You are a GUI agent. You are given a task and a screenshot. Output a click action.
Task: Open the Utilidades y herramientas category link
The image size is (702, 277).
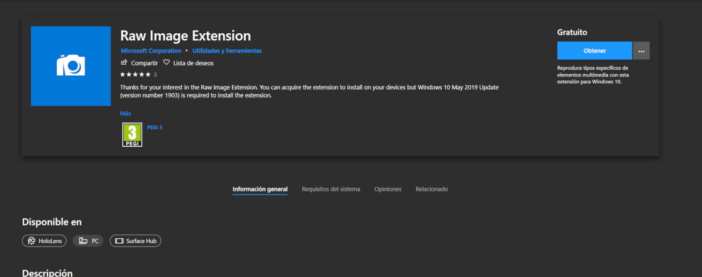click(227, 50)
